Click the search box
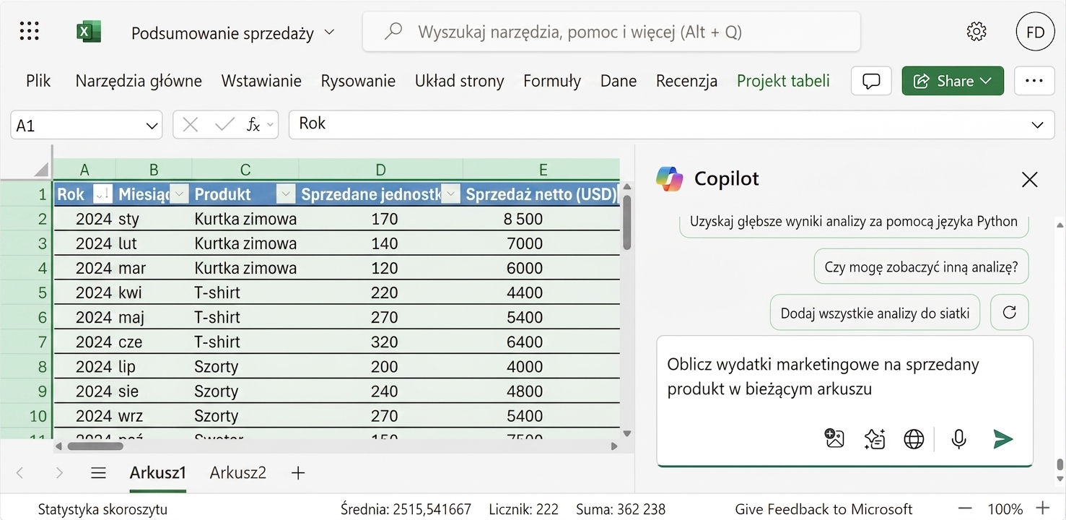 (611, 32)
